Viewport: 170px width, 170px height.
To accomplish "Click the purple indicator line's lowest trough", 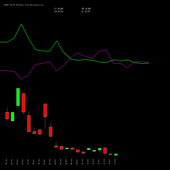I will tap(21, 79).
